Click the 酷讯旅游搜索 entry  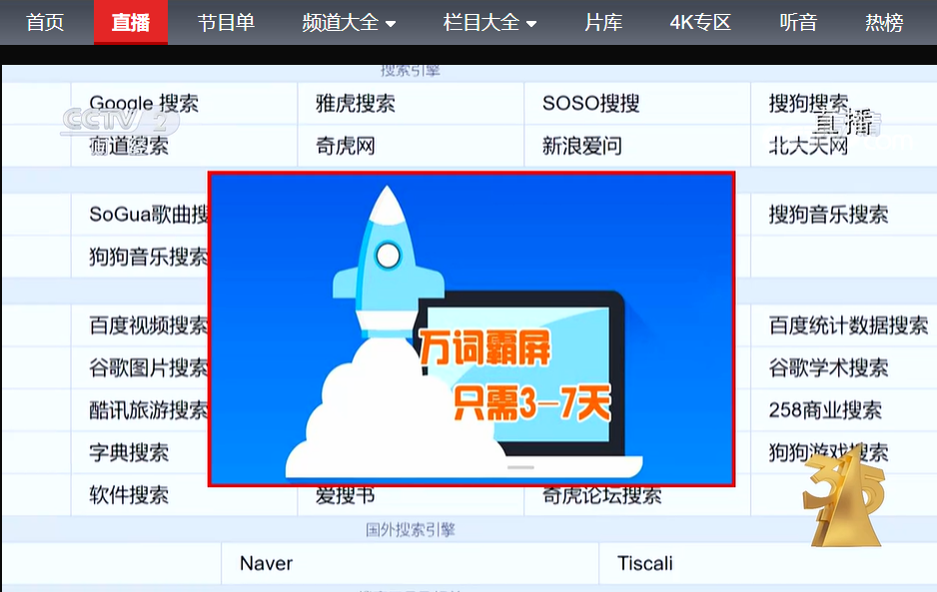click(x=148, y=410)
